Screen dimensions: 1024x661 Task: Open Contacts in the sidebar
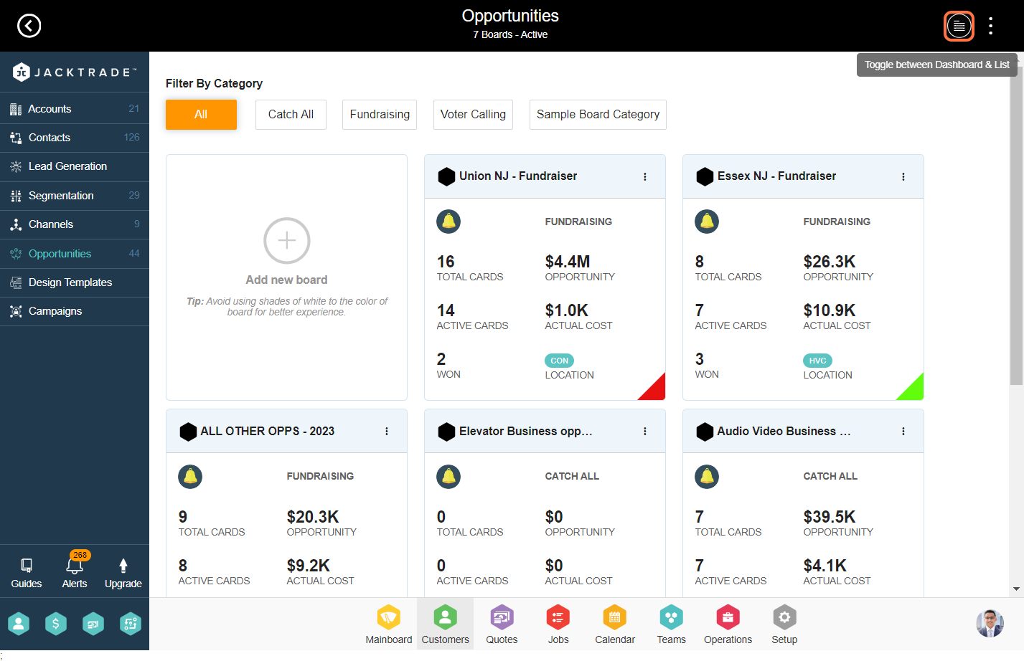[x=75, y=138]
